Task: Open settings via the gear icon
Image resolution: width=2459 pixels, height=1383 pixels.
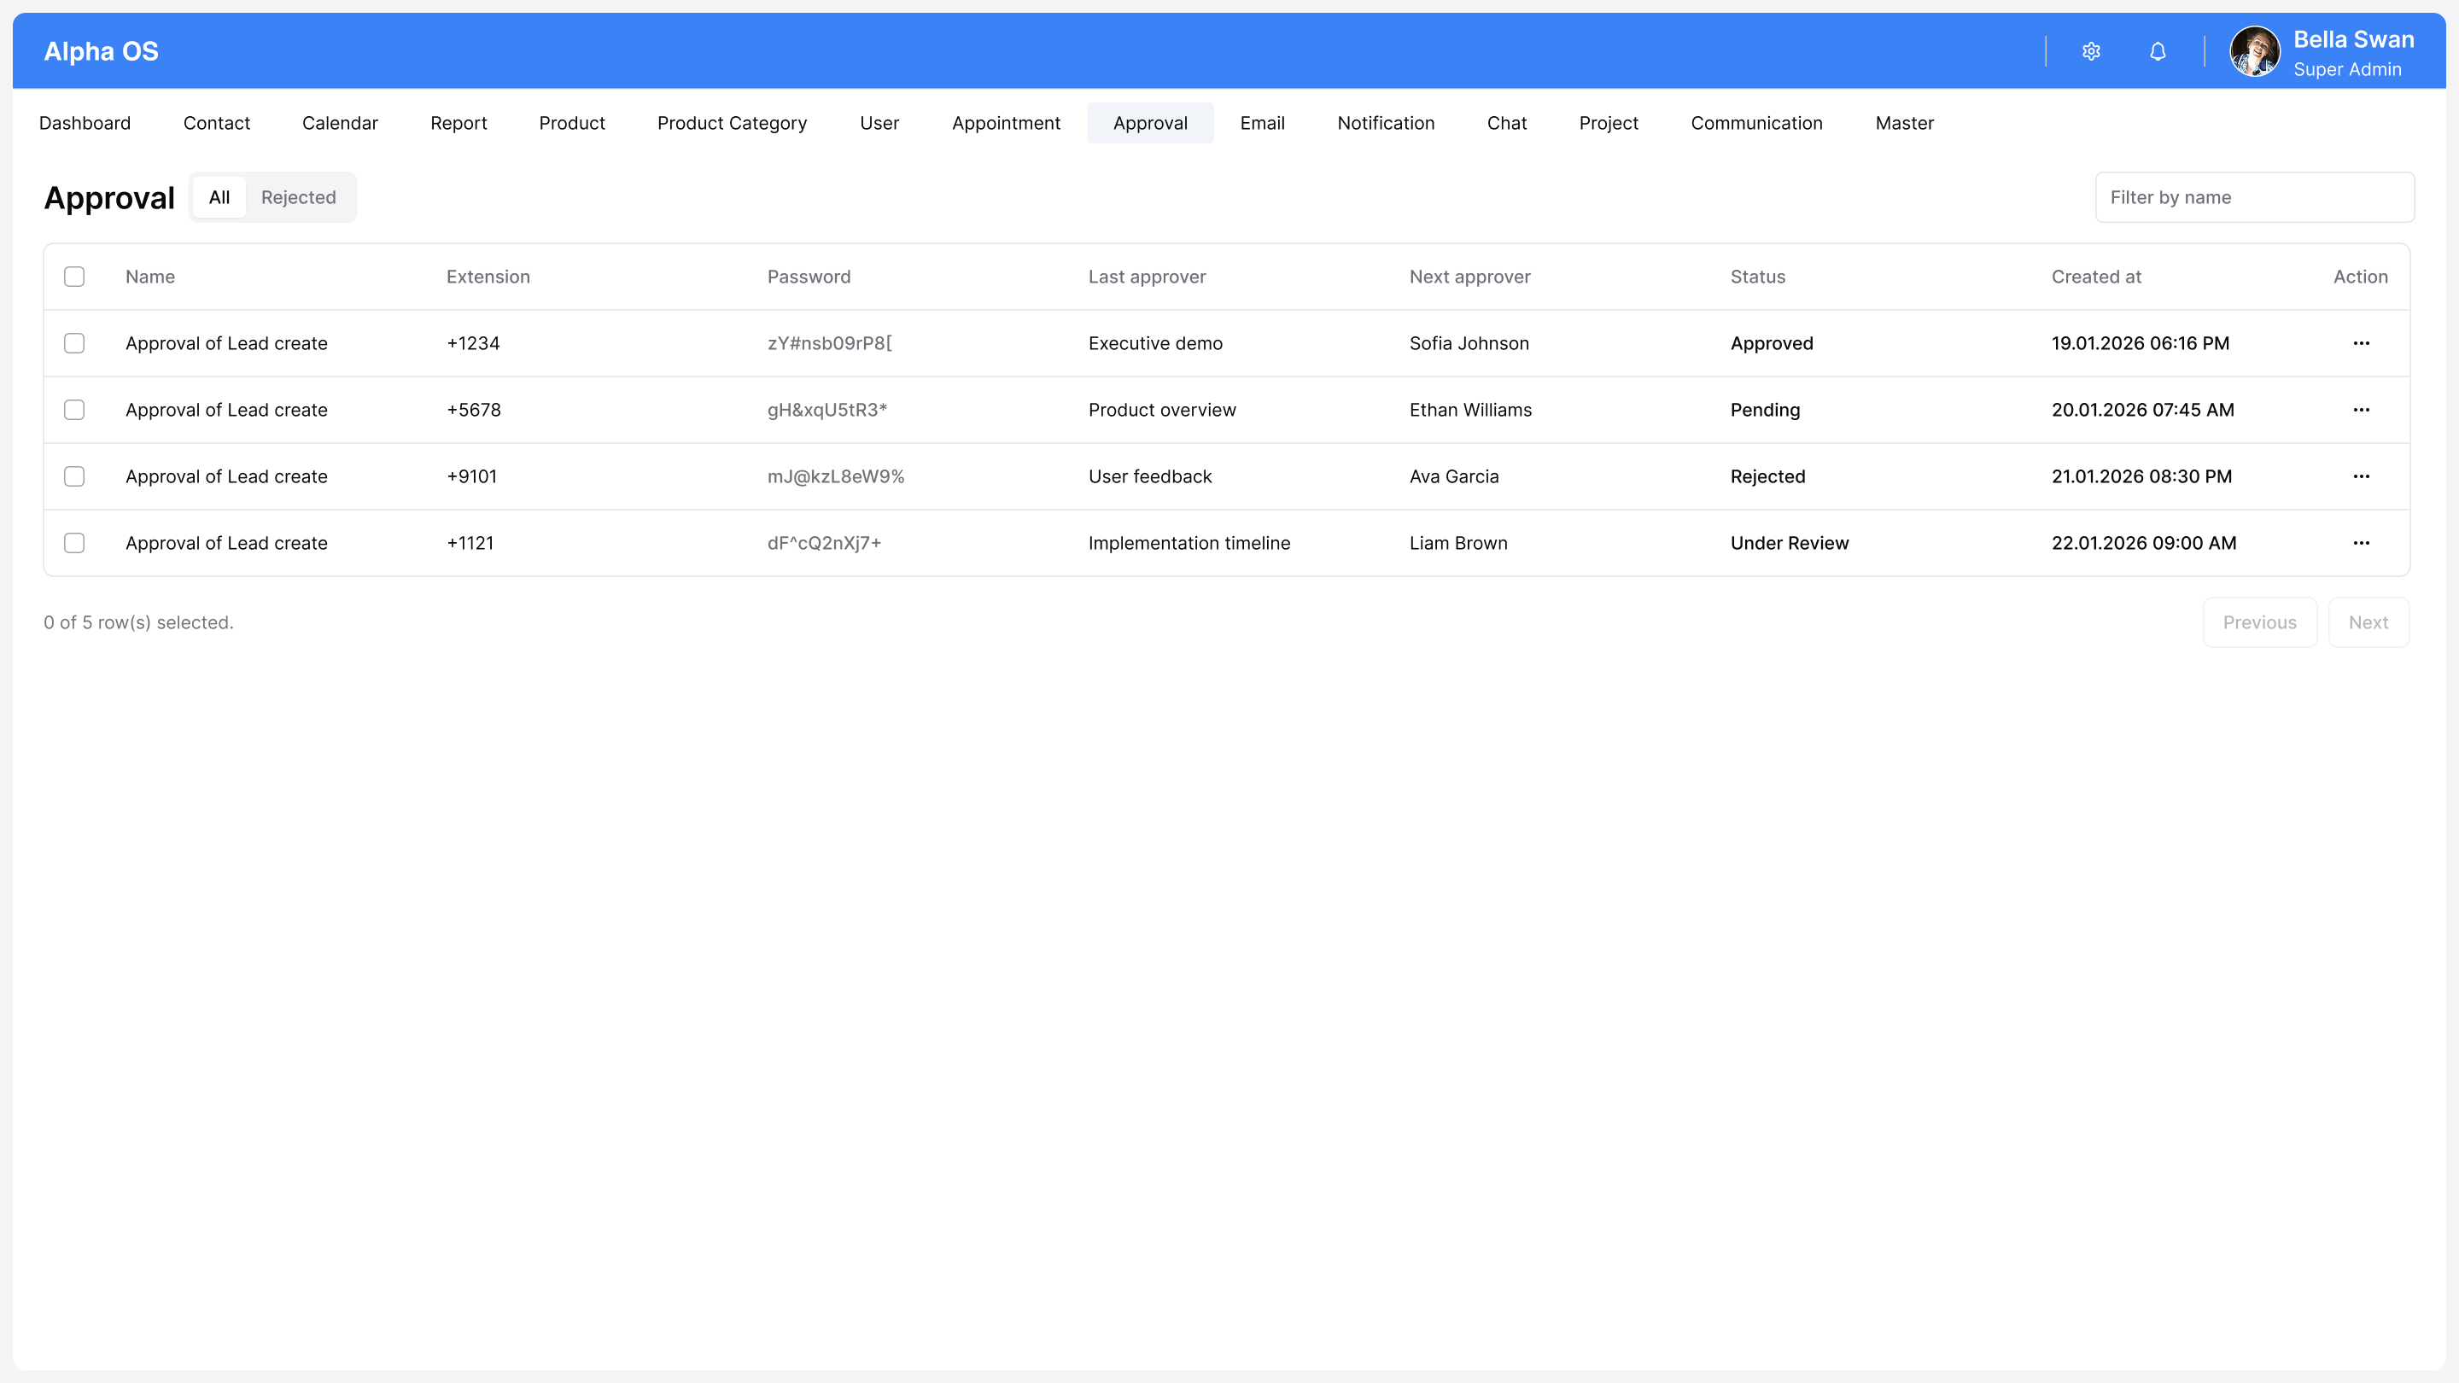Action: point(2090,51)
